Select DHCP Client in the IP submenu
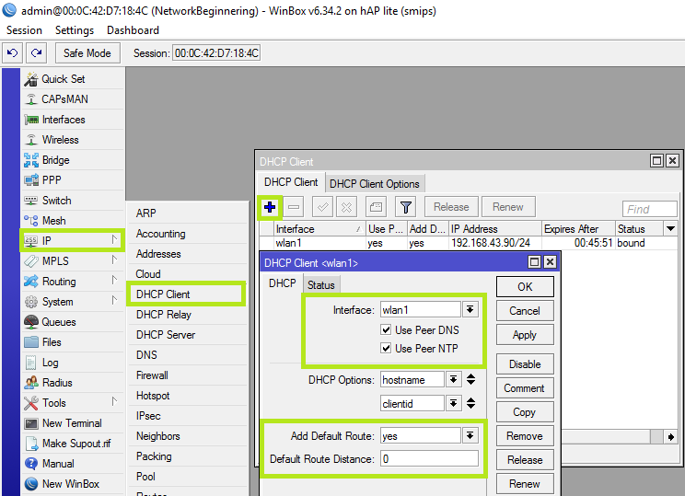The height and width of the screenshot is (496, 685). [x=186, y=294]
